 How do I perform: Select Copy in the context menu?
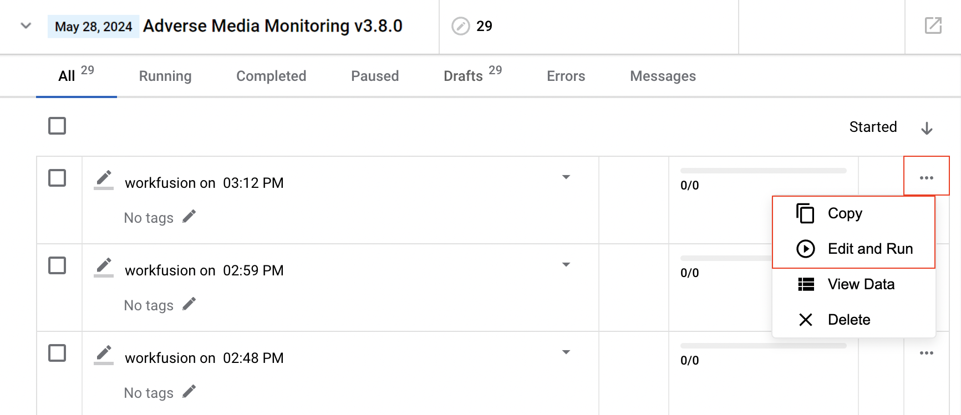tap(854, 213)
